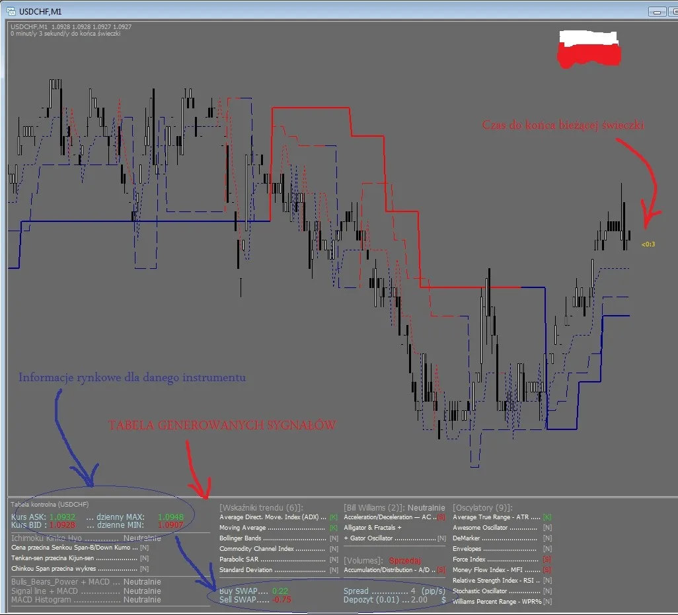Click the Sprzedaj signal under Volumes
The image size is (678, 615).
tap(404, 560)
